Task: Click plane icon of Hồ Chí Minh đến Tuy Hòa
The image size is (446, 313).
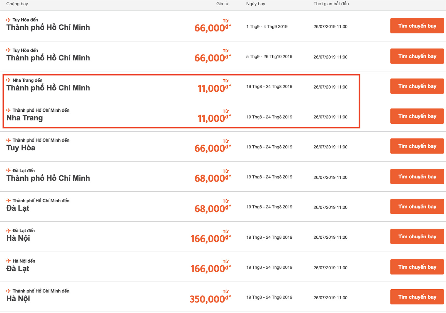Action: pyautogui.click(x=9, y=140)
